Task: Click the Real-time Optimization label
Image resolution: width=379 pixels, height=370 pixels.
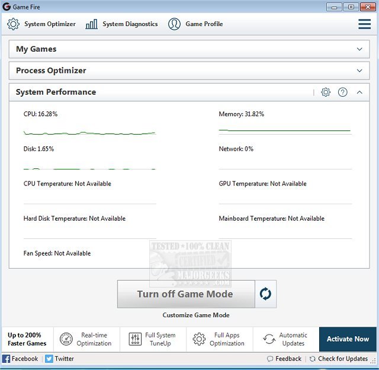Action: click(x=94, y=339)
